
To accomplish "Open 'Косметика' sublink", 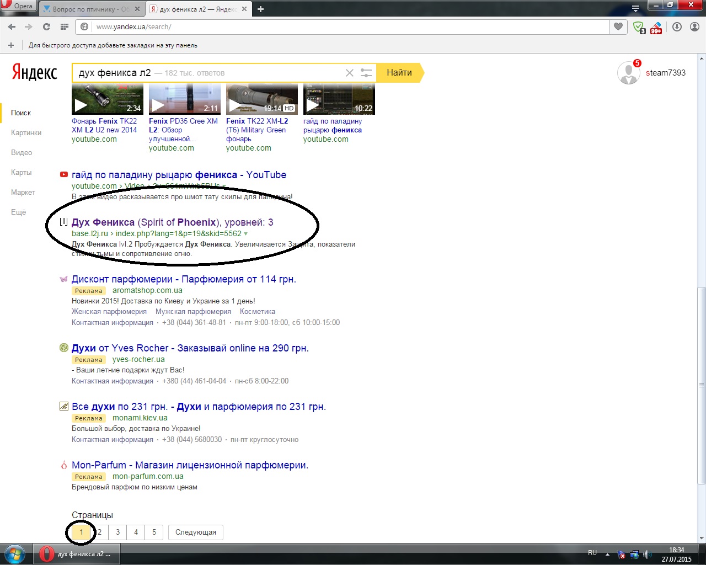I will click(x=258, y=312).
